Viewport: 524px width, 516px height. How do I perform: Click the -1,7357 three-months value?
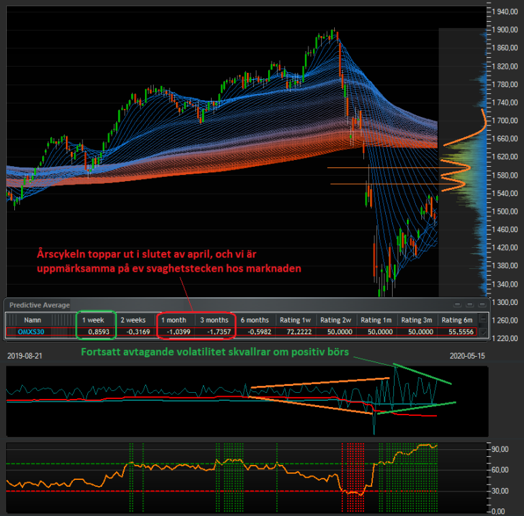(x=219, y=332)
